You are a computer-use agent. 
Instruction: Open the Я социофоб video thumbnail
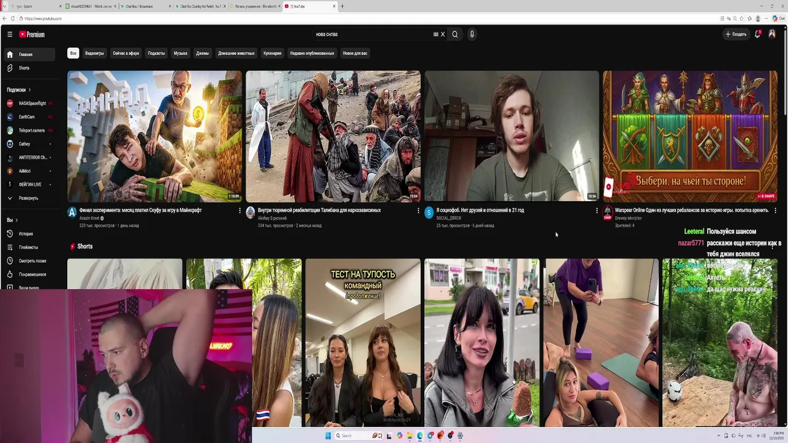(x=512, y=136)
